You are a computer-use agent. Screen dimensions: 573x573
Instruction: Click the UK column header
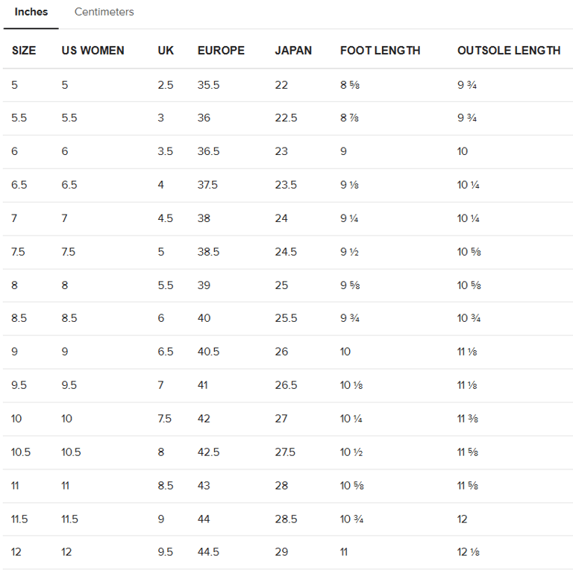[166, 51]
